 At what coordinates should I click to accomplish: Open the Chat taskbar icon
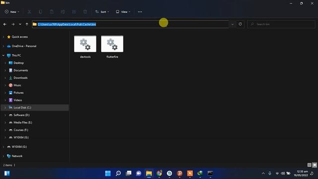[139, 174]
